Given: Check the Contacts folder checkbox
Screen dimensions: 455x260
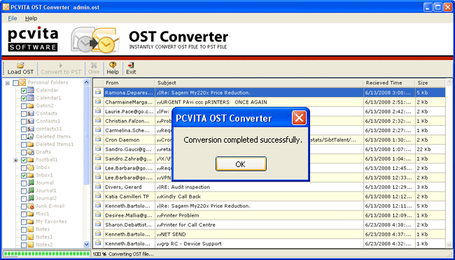Looking at the screenshot, I should click(x=24, y=114).
